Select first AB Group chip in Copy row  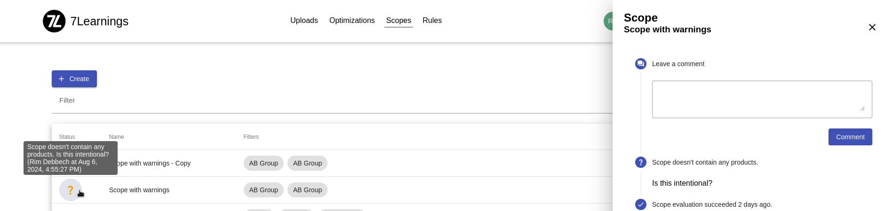coord(263,163)
